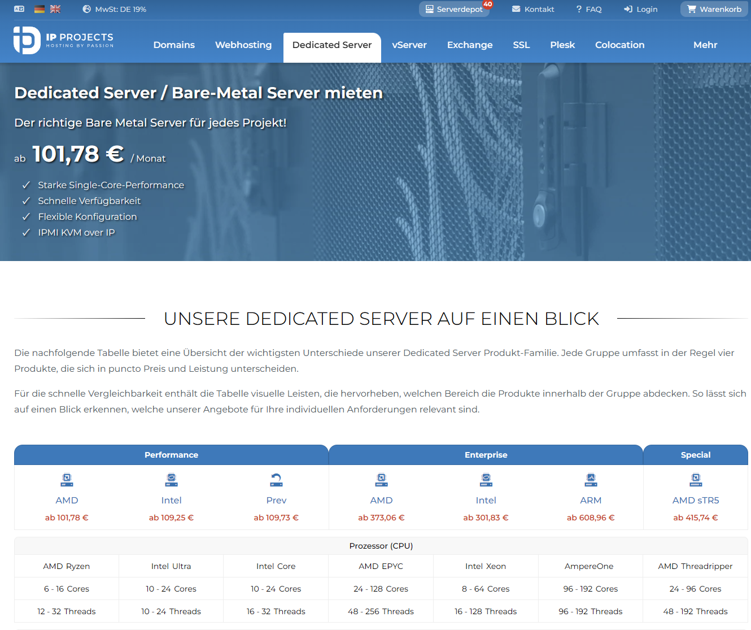Screen dimensions: 751x630
Task: Click the 96 - 192 Cores cell
Action: click(591, 589)
